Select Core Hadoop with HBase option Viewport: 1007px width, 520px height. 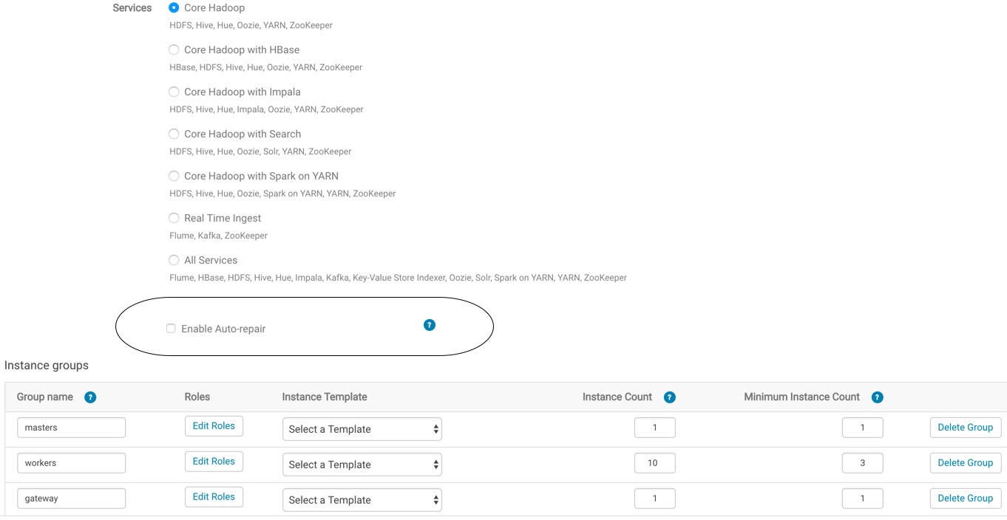(174, 50)
